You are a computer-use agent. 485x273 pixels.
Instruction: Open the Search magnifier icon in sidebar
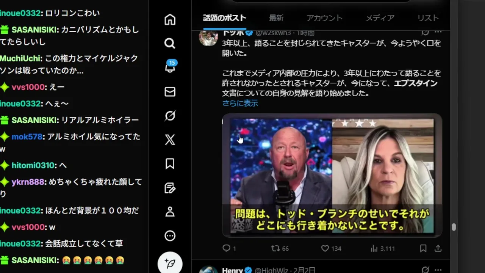pos(170,43)
